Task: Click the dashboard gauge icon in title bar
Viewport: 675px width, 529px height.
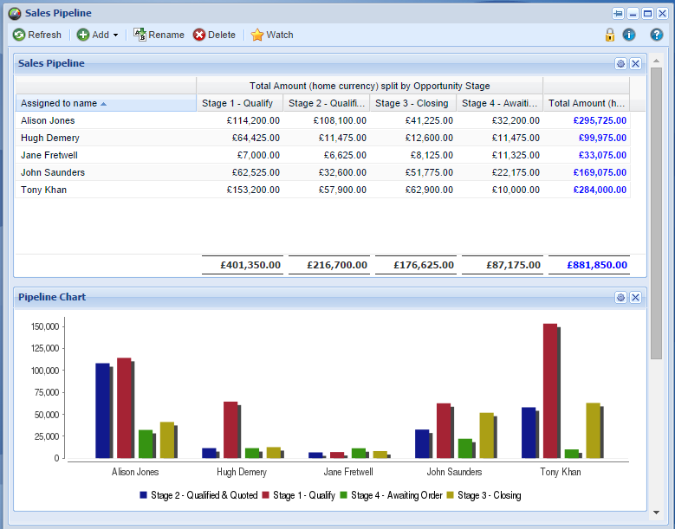Action: click(15, 14)
